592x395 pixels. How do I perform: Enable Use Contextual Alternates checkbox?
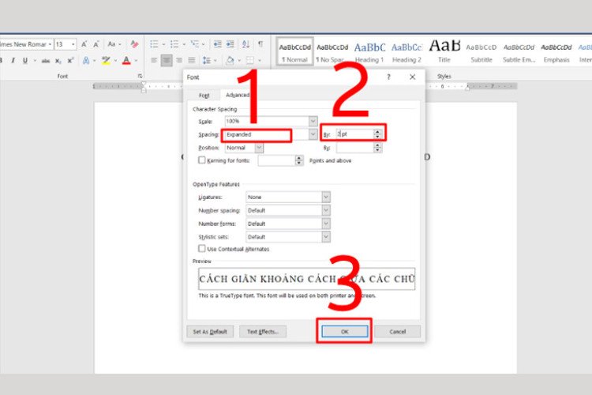202,248
